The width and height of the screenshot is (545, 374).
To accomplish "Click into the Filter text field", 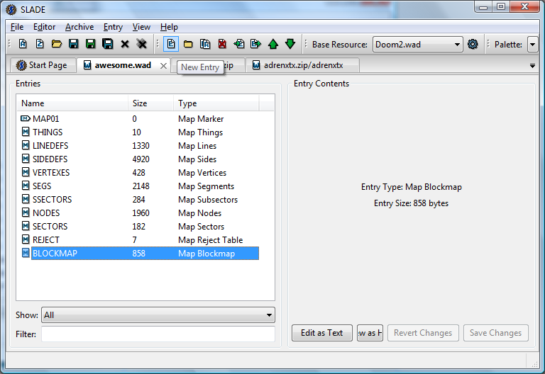I will pos(158,334).
